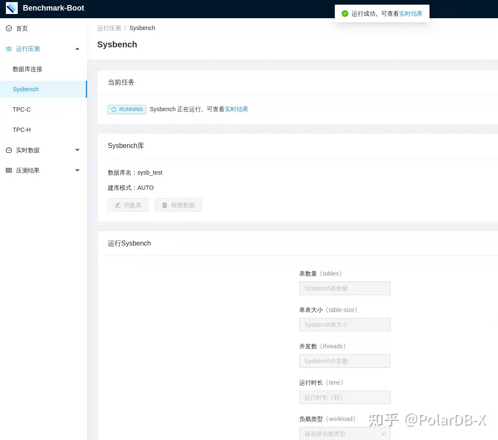This screenshot has height=440, width=498.
Task: Click the spinning refresh icon in RUNNING tag
Action: [x=114, y=109]
